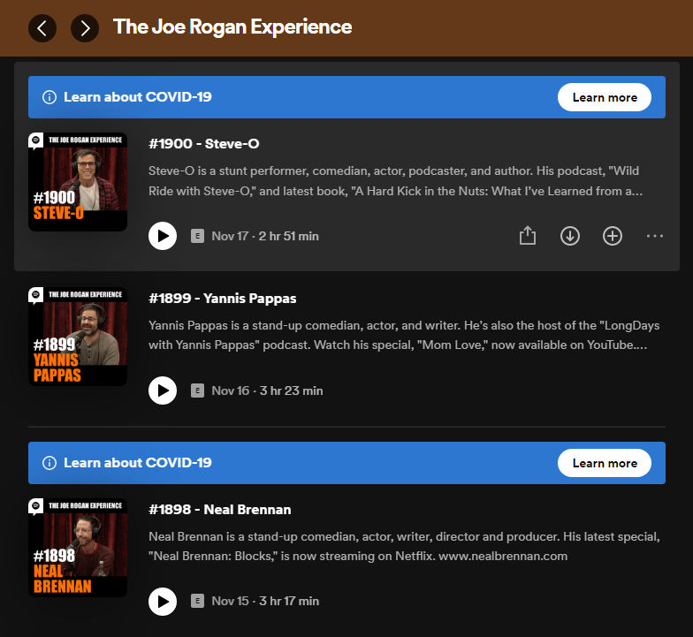Play the #1898 Neal Brennan episode
The height and width of the screenshot is (637, 693).
[x=163, y=602]
